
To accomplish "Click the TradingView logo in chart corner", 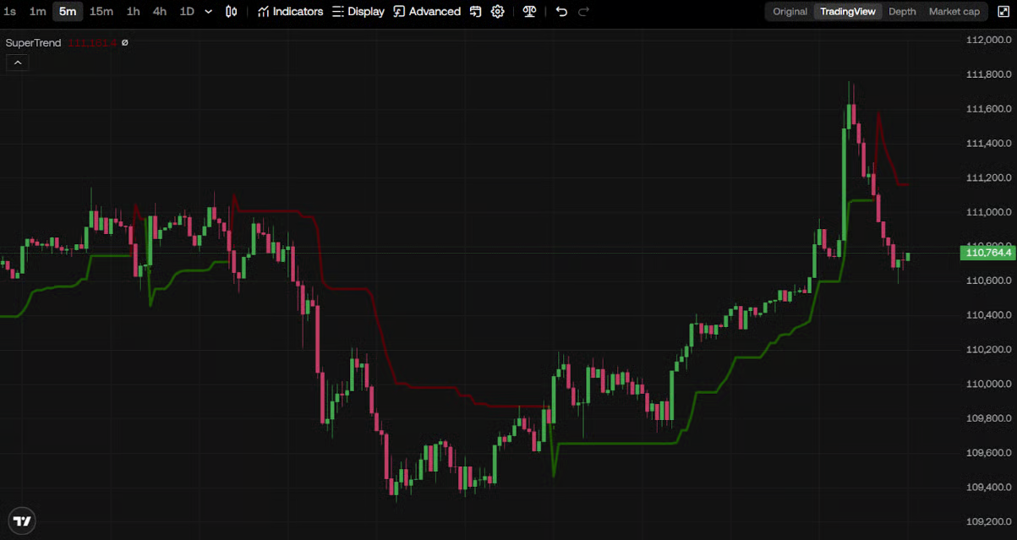I will coord(23,521).
